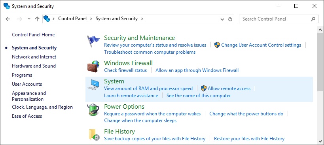The height and width of the screenshot is (145, 324).
Task: Open the Security and Maintenance flag icon
Action: pos(93,41)
